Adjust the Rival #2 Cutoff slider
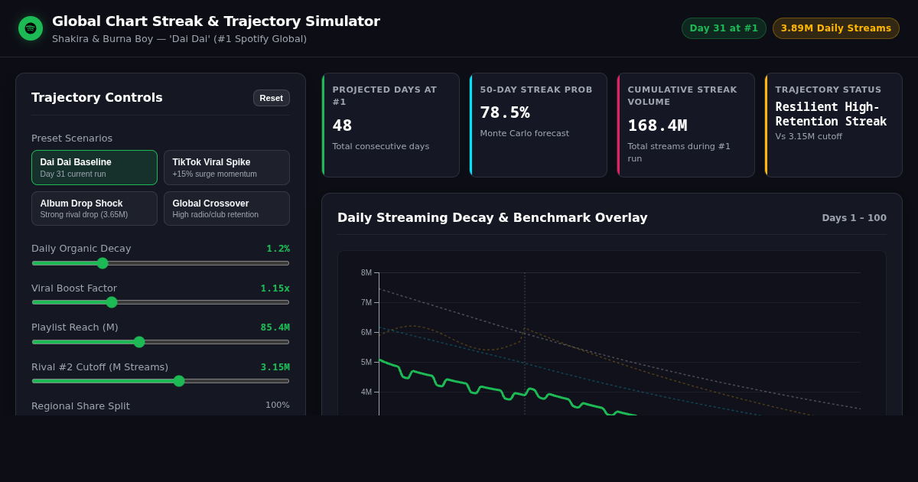 (x=161, y=381)
